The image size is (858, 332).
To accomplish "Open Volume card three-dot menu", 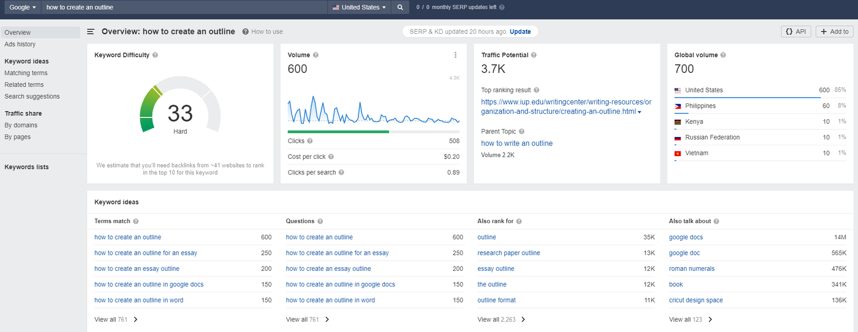I will [455, 55].
